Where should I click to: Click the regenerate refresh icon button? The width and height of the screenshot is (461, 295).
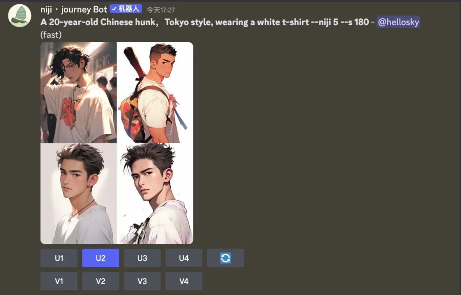coord(225,258)
